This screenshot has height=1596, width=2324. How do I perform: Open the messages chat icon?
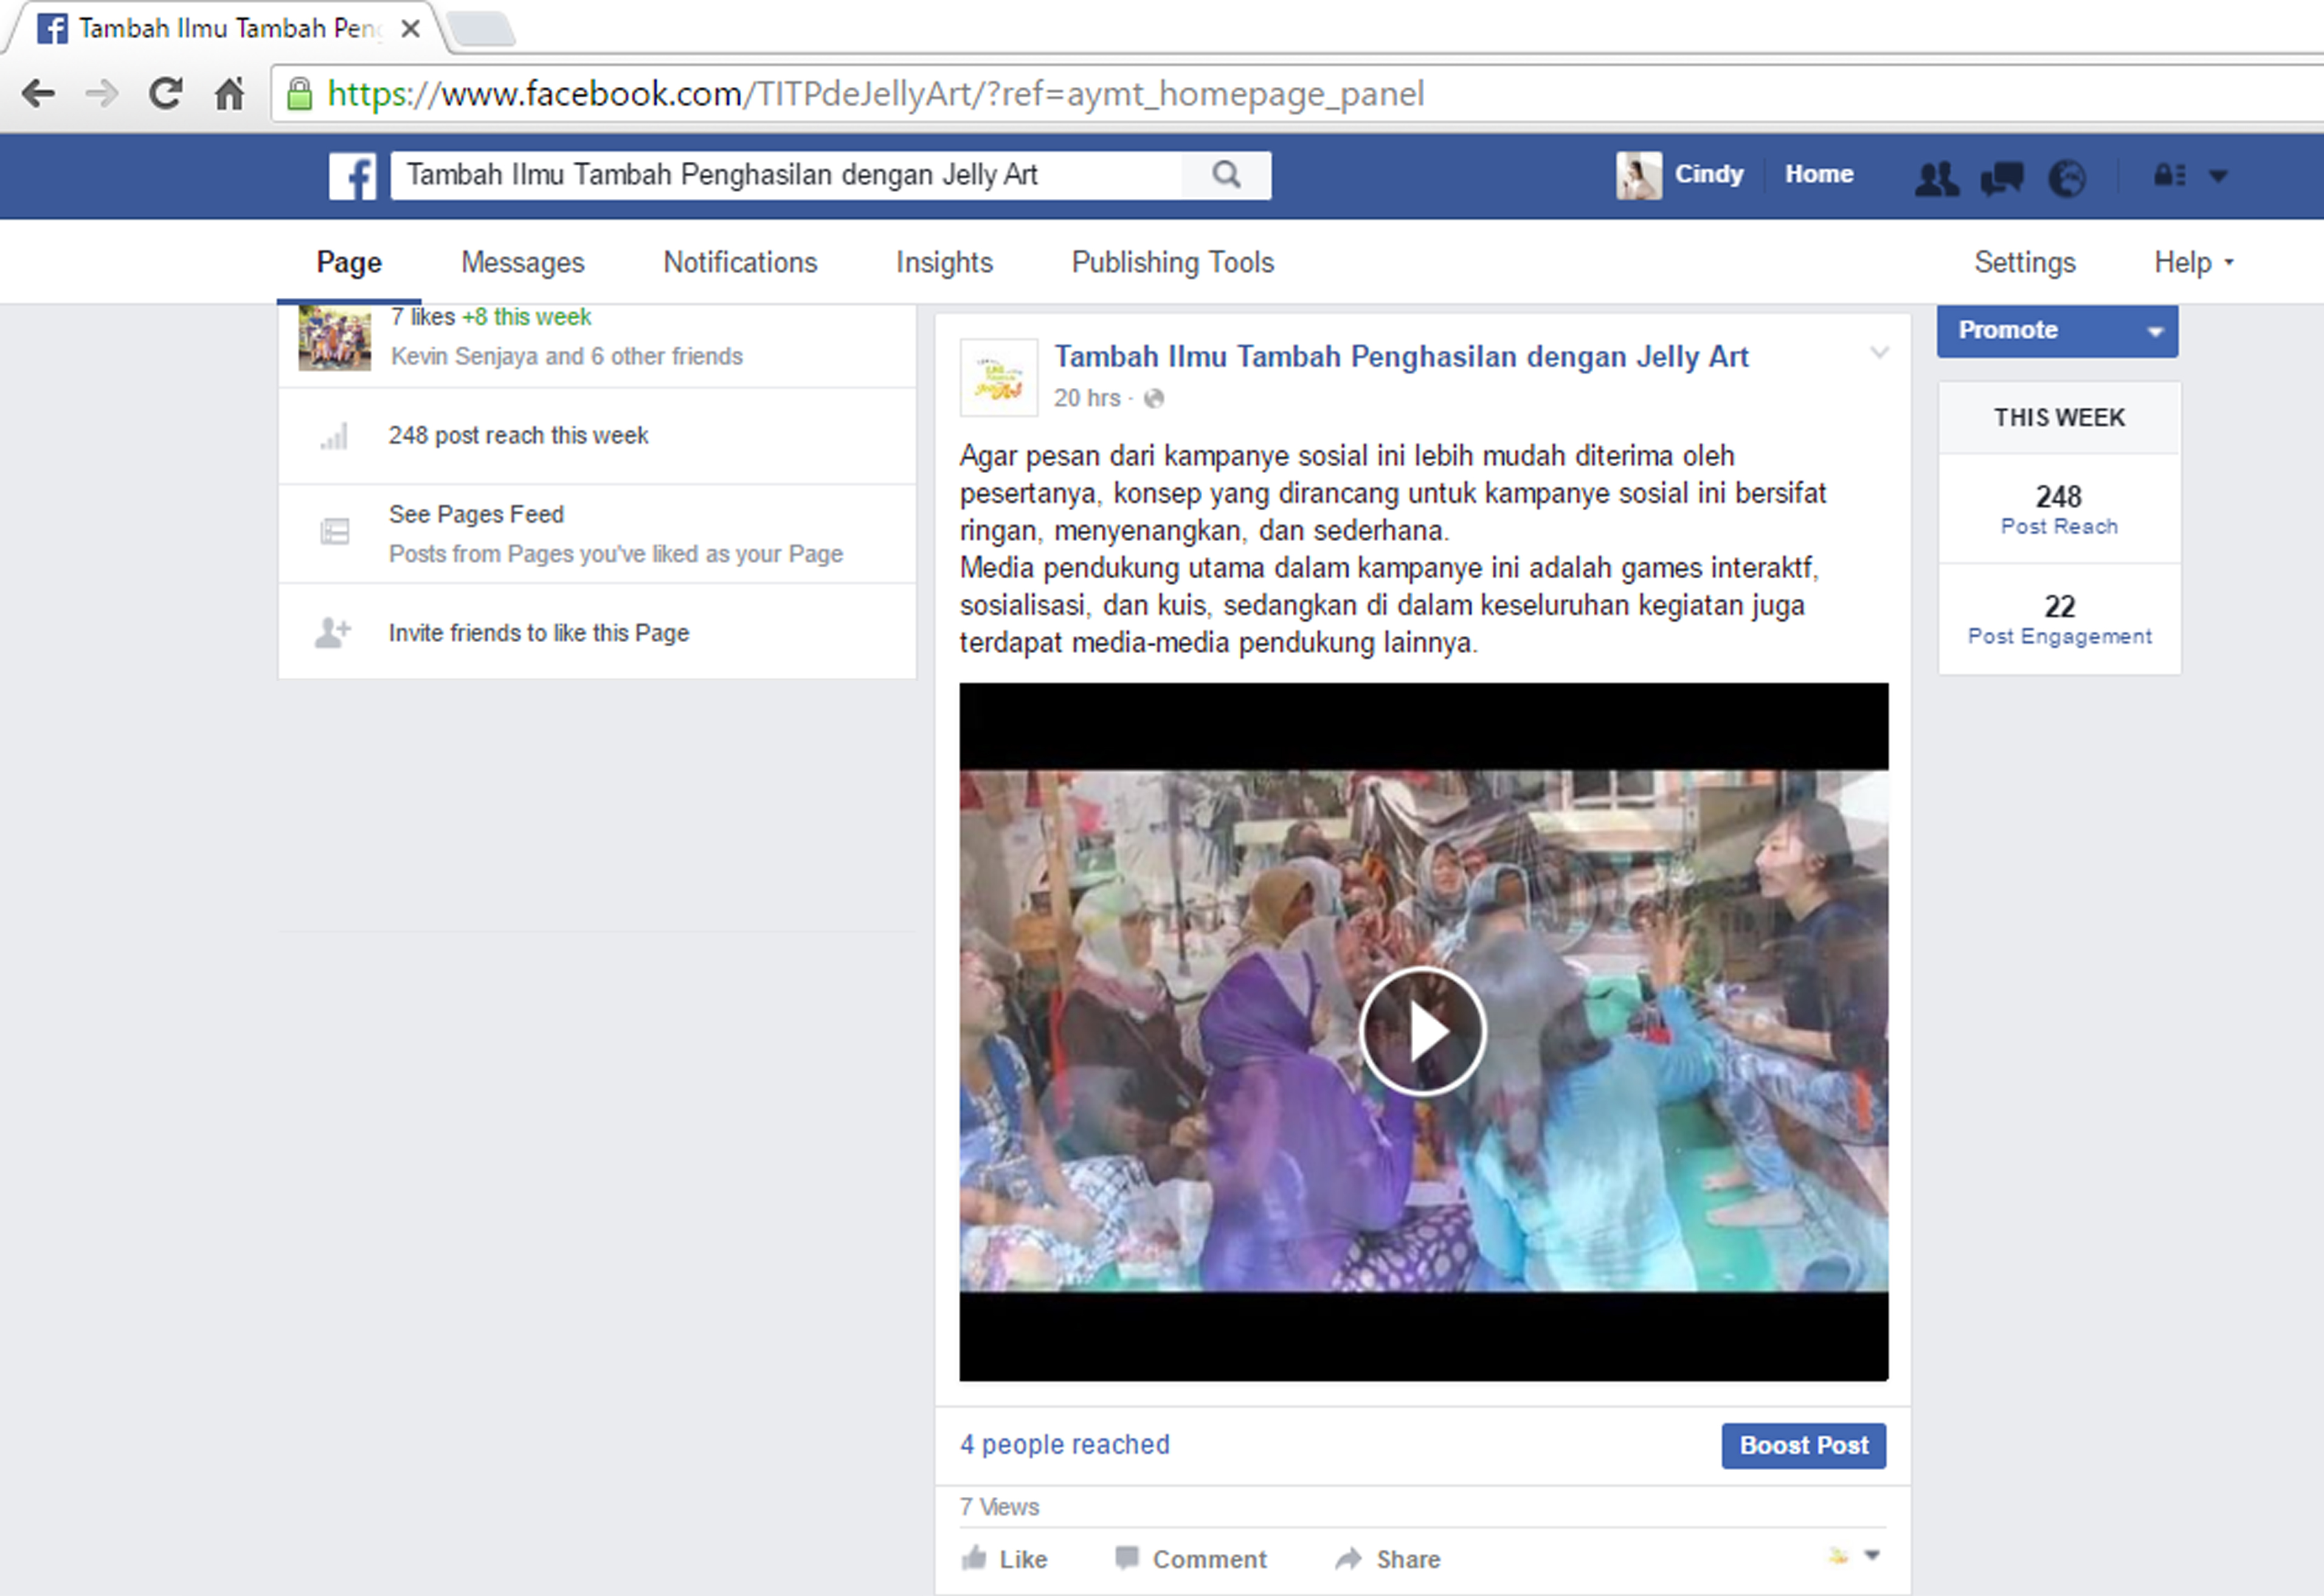pos(2001,178)
